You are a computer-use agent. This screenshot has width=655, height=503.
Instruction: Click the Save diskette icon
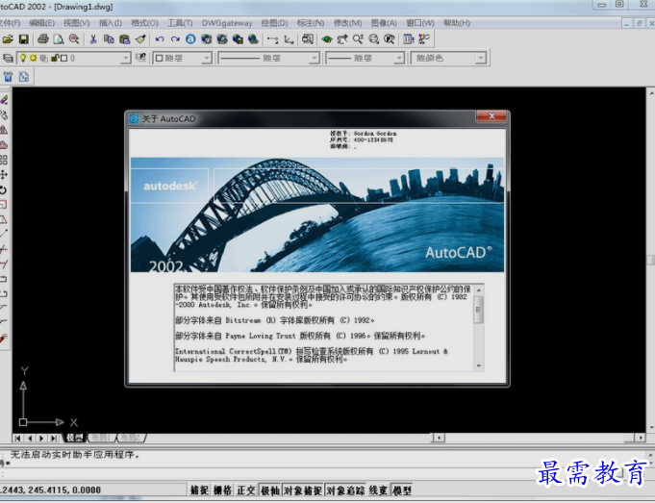click(x=24, y=39)
